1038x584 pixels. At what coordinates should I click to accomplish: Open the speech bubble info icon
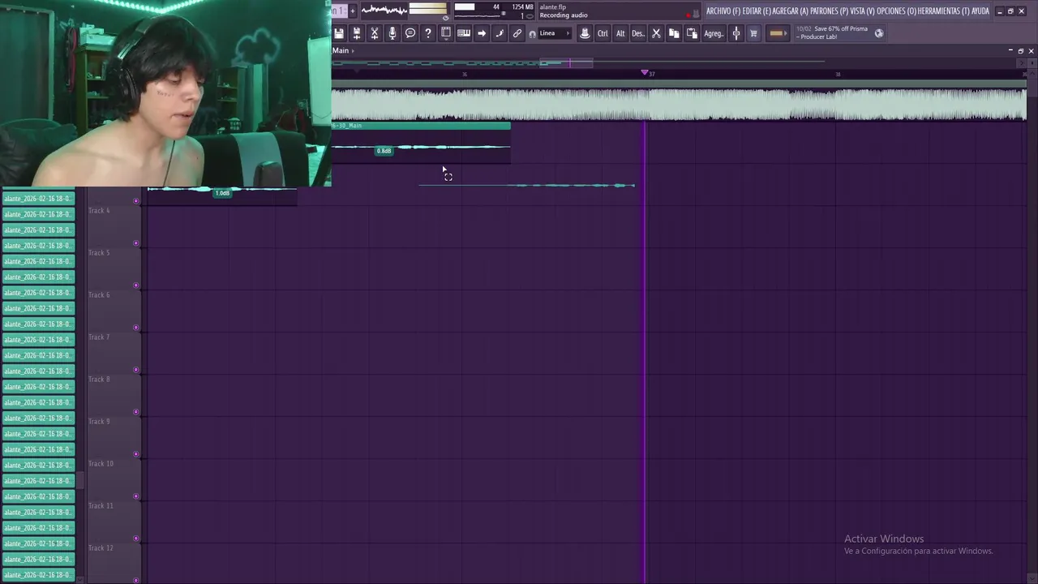[x=410, y=33]
